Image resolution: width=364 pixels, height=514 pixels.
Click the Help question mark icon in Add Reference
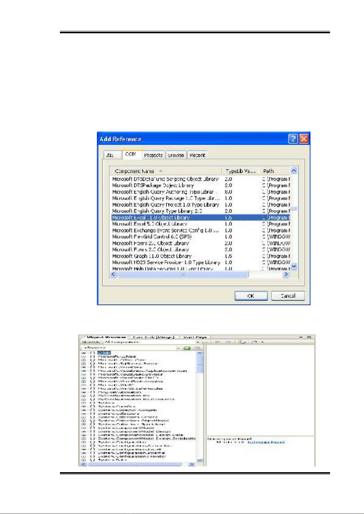coord(293,139)
